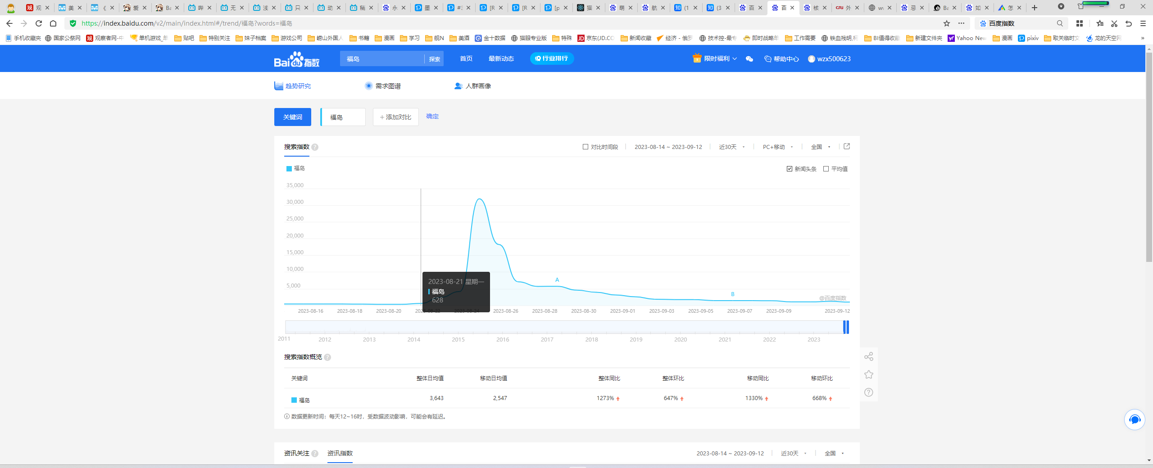Viewport: 1153px width, 468px height.
Task: Open the 全国 dropdown in 资讯关注 section
Action: coord(834,454)
